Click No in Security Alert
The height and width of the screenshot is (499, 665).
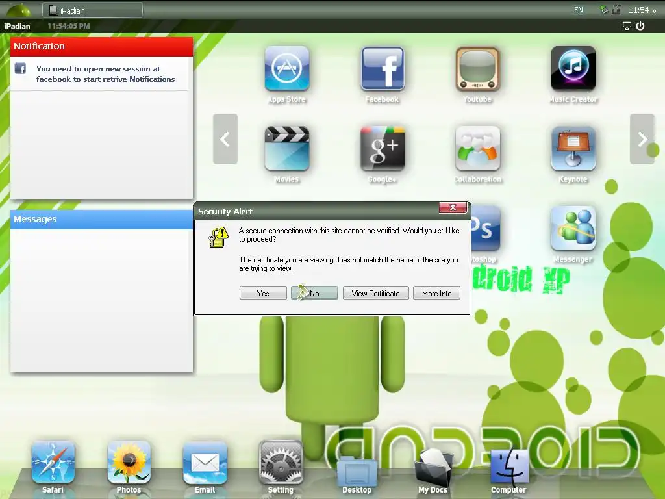point(315,293)
